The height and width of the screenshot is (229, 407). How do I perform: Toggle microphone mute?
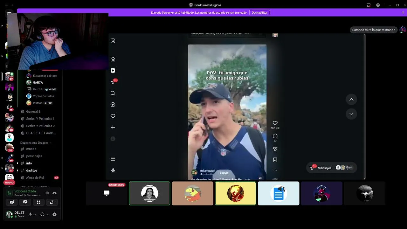click(30, 214)
